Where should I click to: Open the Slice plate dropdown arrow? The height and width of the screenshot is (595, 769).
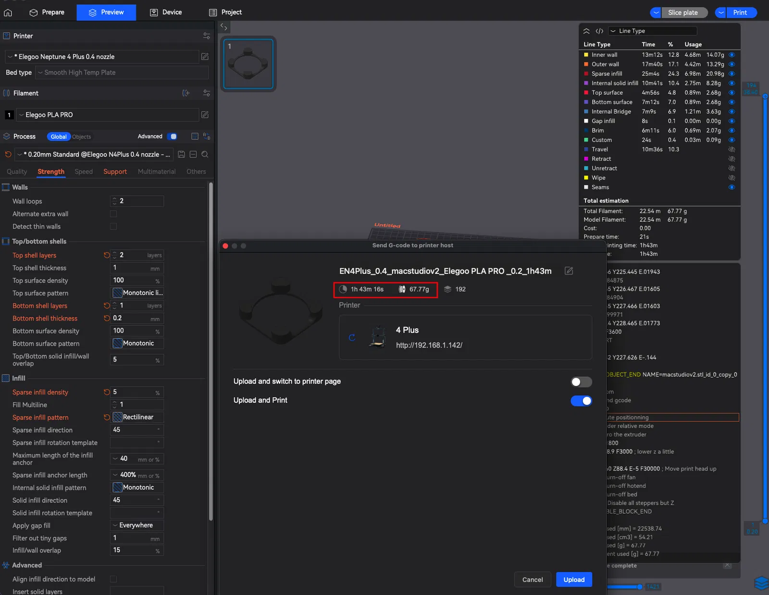tap(656, 12)
